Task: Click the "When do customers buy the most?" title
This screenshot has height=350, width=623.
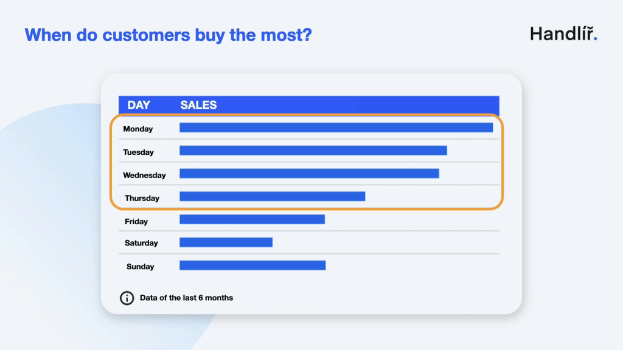Action: [169, 35]
